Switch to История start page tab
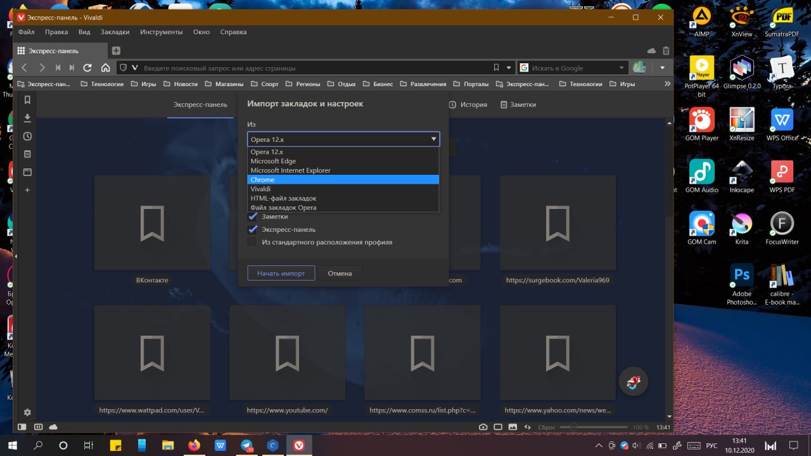This screenshot has height=456, width=811. (x=468, y=104)
